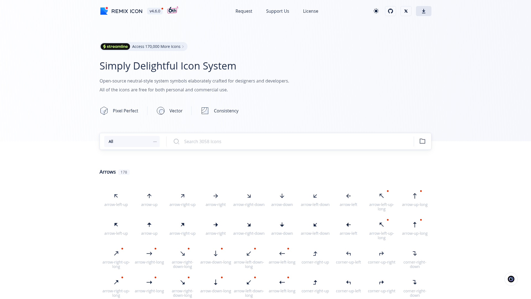The image size is (531, 299).
Task: Select the outlined arrow-left-up-long icon
Action: click(382, 196)
